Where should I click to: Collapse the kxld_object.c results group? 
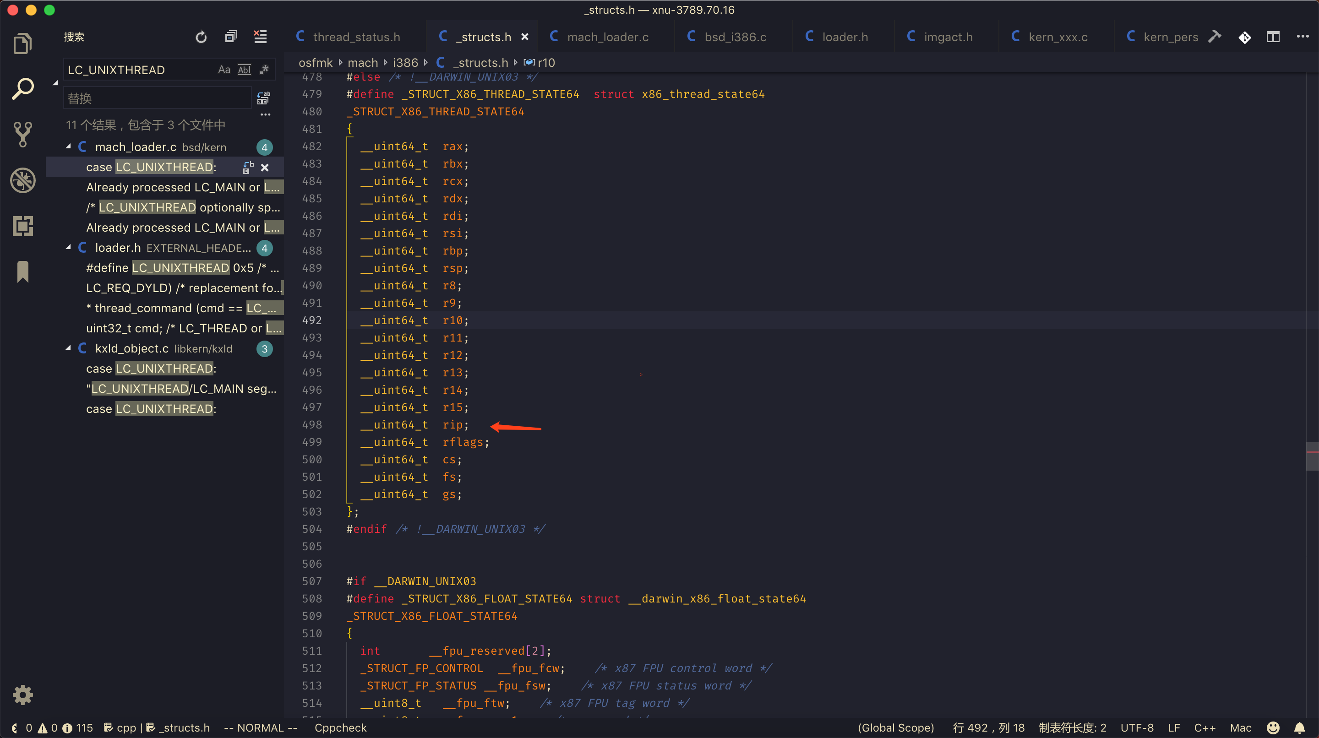tap(69, 348)
